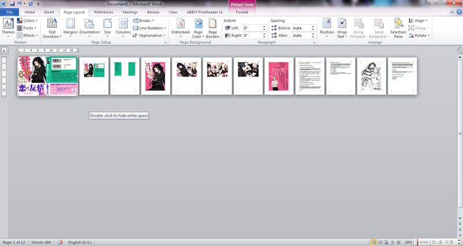Image resolution: width=463 pixels, height=246 pixels.
Task: Click the Indent Right field
Action: coord(252,35)
